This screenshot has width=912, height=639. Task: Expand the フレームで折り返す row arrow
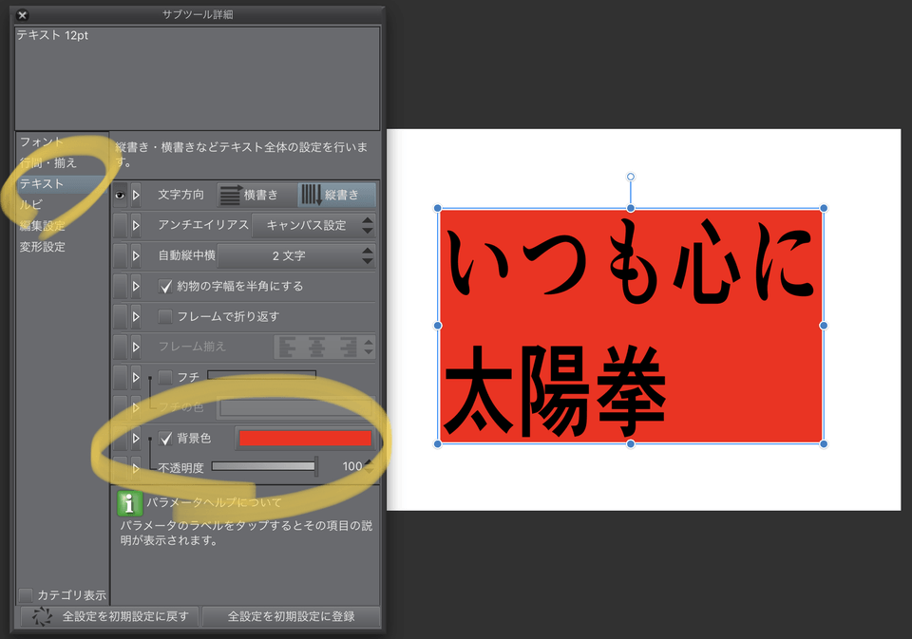pyautogui.click(x=136, y=316)
